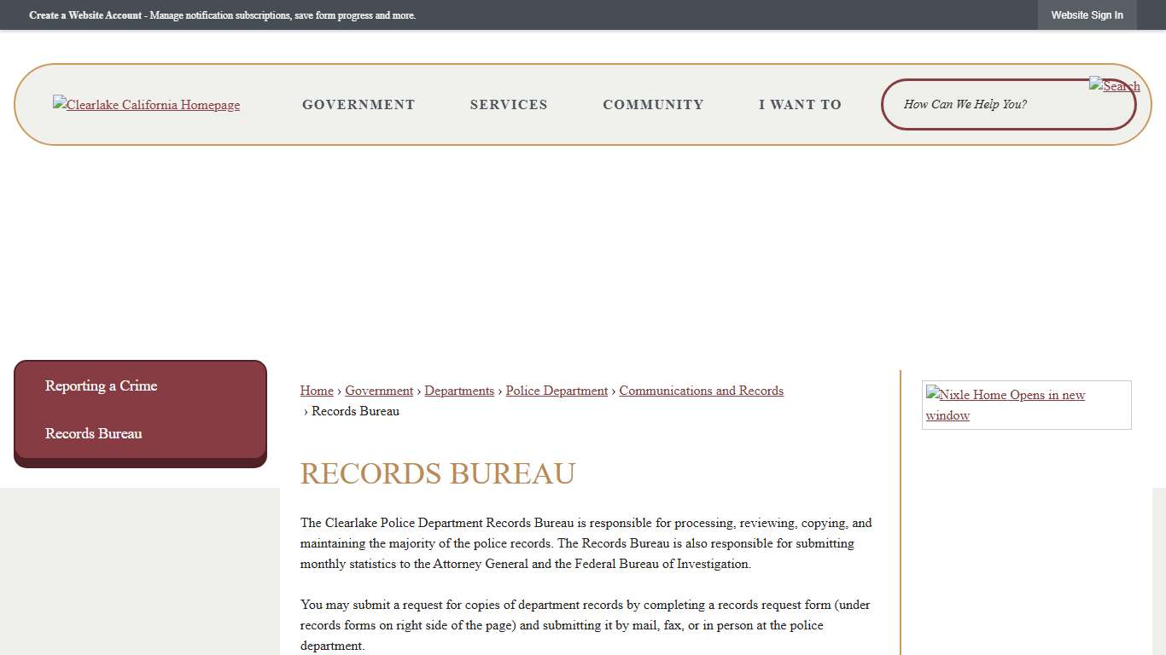The height and width of the screenshot is (655, 1166).
Task: Select Reporting a Crime in the sidebar
Action: pyautogui.click(x=101, y=385)
